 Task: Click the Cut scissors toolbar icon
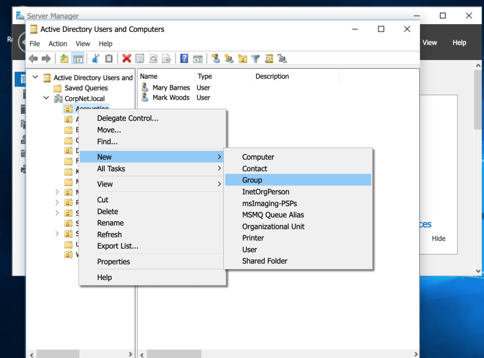(96, 59)
